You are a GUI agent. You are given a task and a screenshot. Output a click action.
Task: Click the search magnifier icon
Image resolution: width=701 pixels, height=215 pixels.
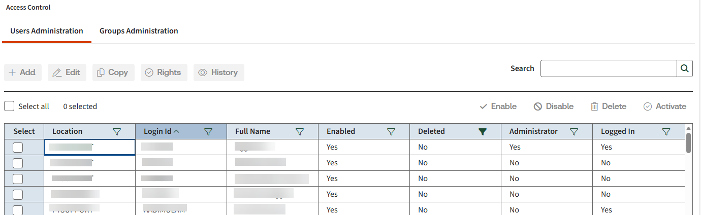point(684,68)
